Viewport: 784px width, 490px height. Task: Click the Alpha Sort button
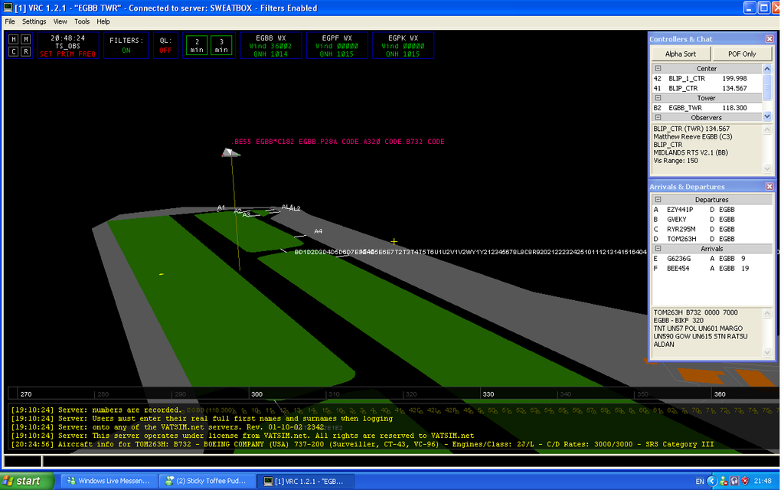(x=680, y=54)
